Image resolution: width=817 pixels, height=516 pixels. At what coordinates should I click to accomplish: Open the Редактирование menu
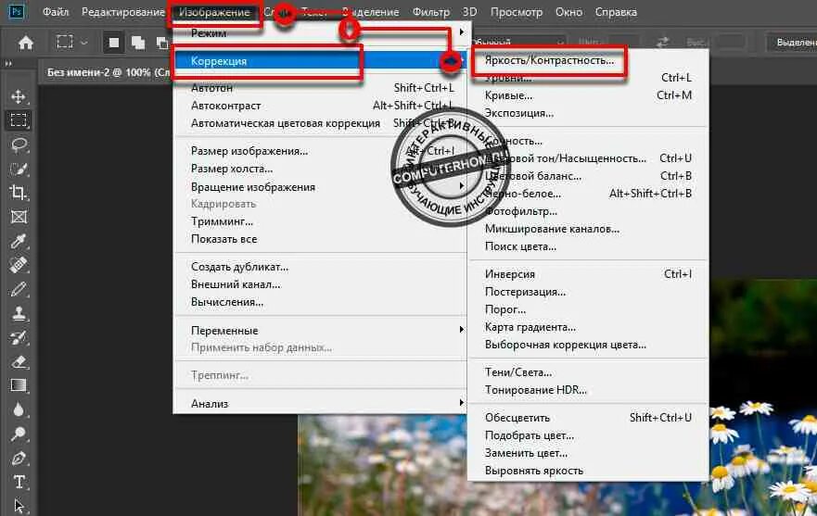click(x=123, y=11)
